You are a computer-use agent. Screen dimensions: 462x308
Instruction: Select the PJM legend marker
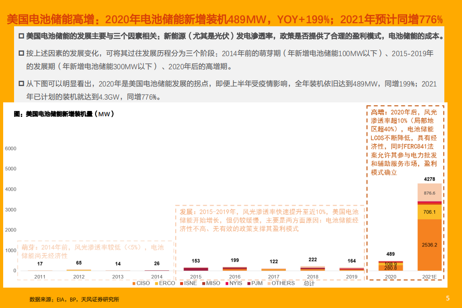coord(248,283)
